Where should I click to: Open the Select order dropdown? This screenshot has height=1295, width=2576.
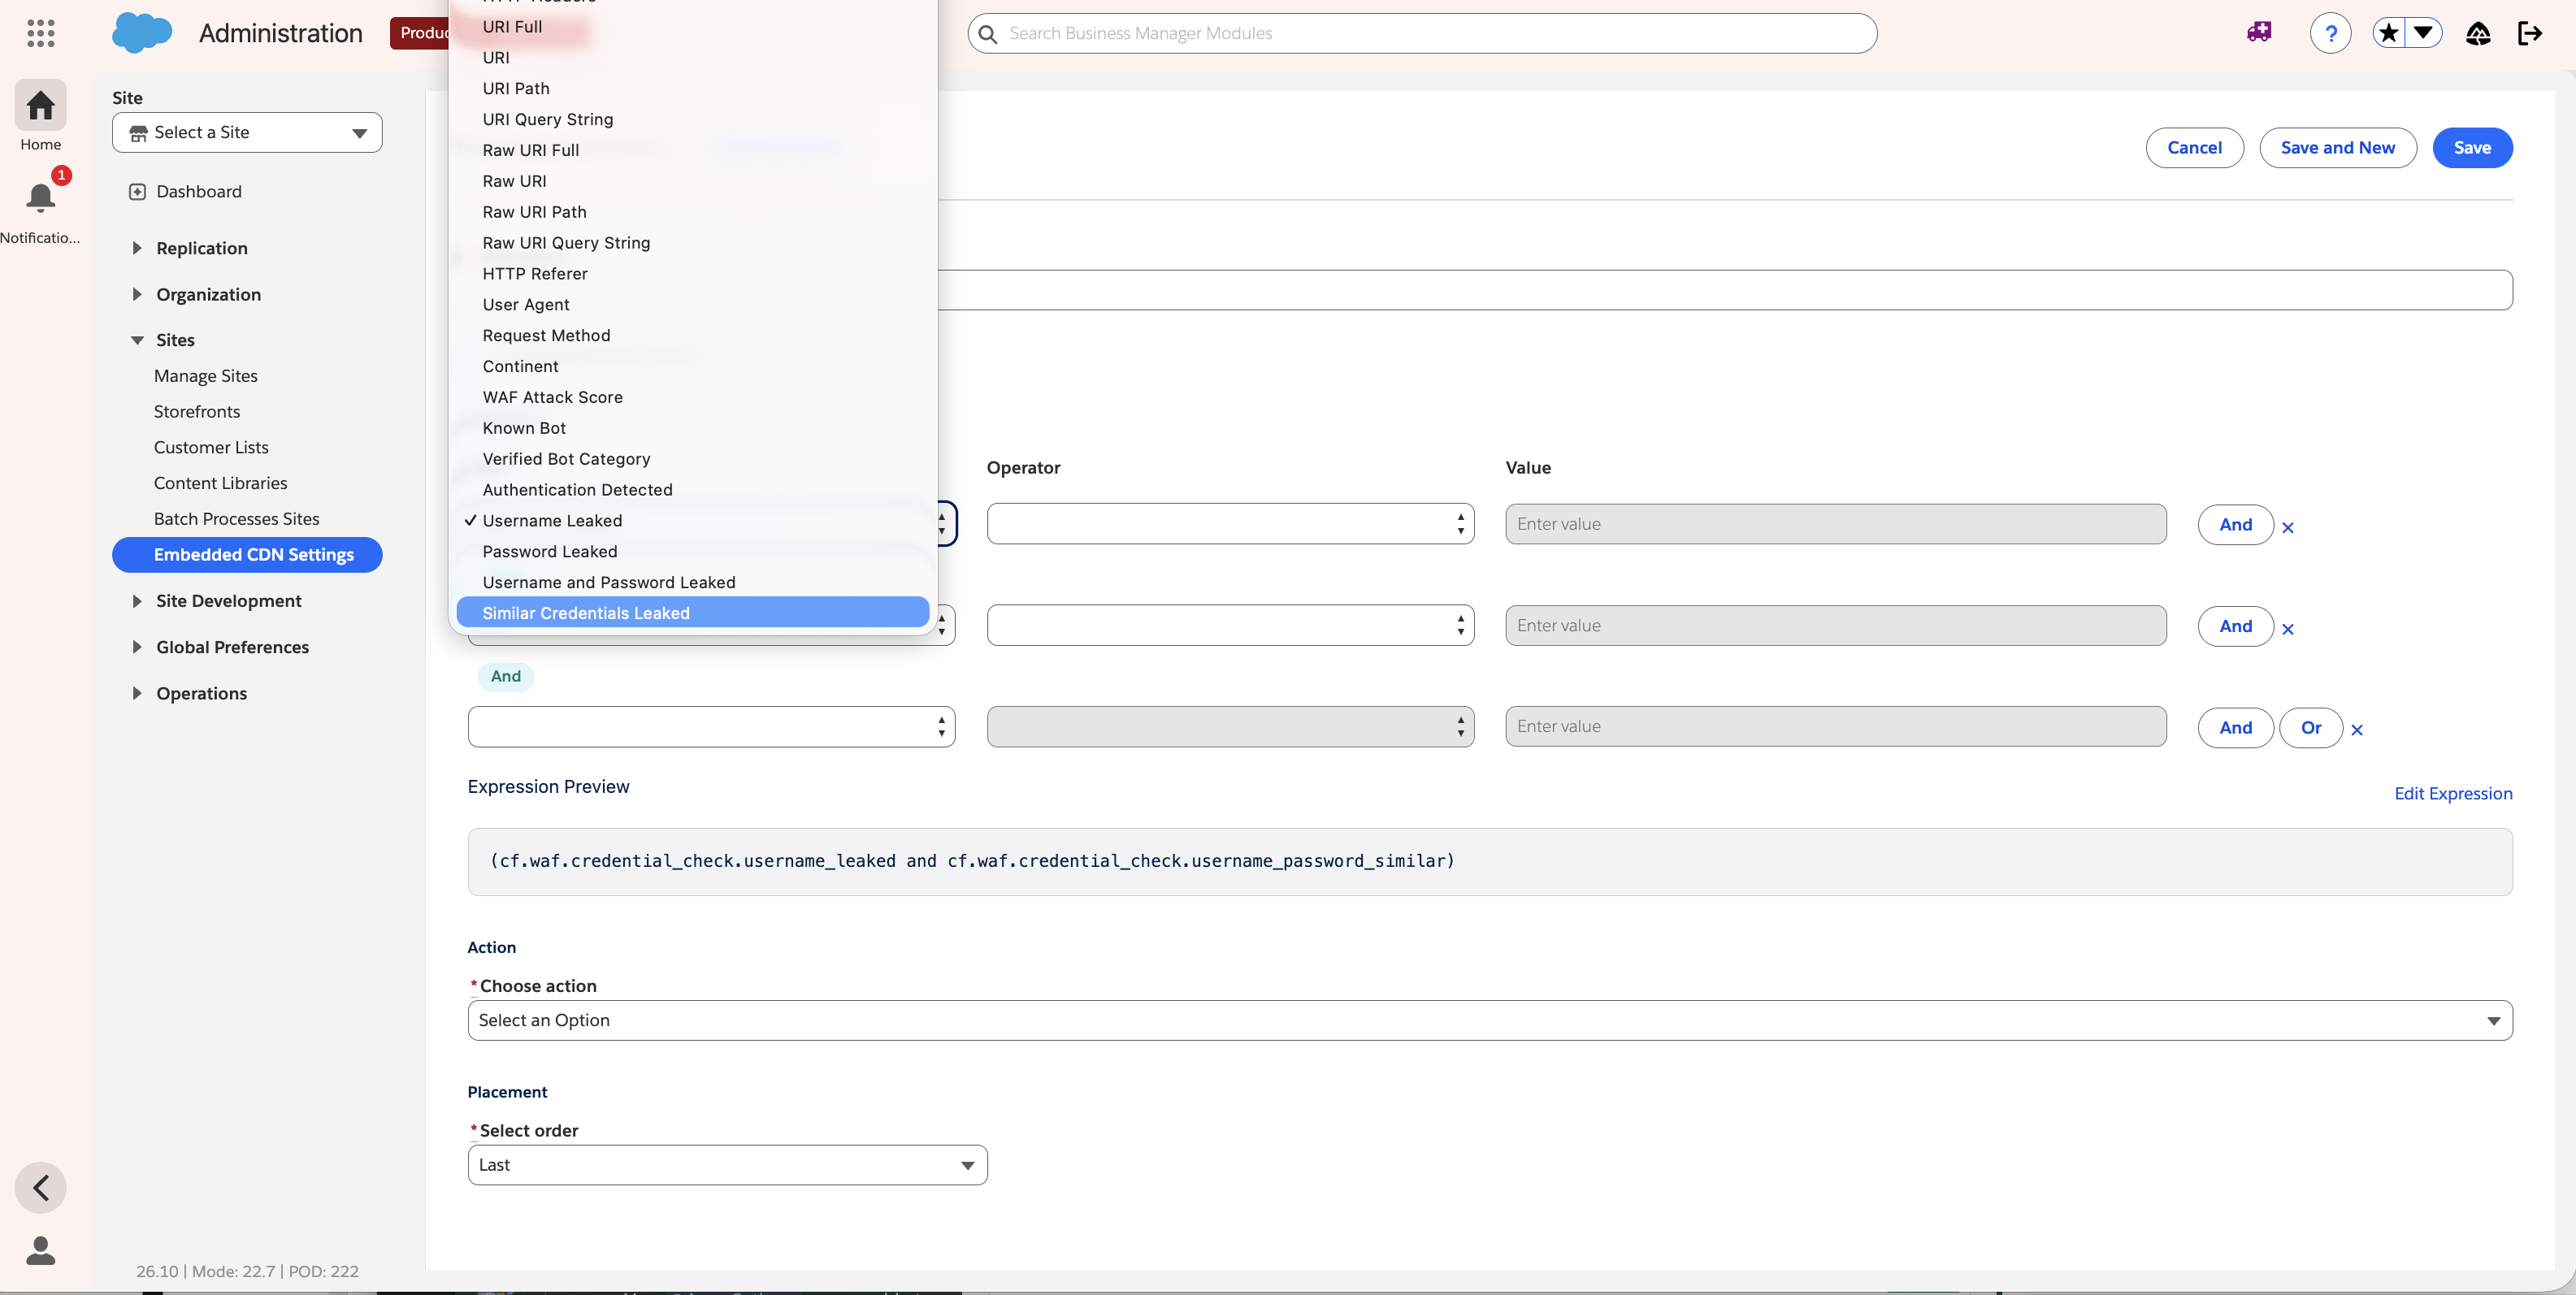(x=727, y=1165)
